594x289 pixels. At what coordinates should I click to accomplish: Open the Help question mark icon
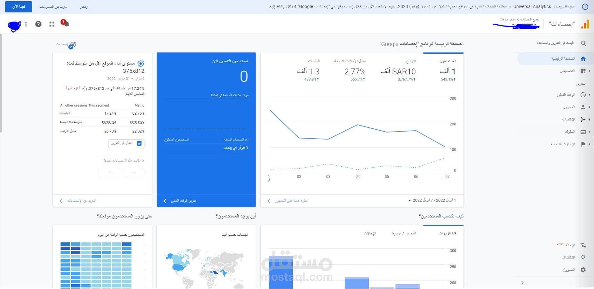[x=38, y=24]
